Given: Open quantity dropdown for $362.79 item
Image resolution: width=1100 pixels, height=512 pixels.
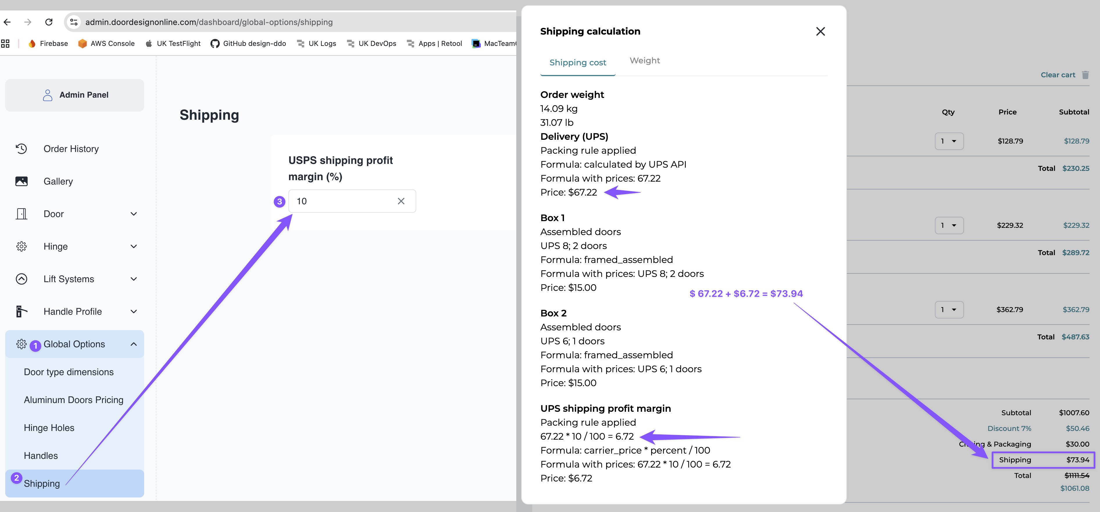Looking at the screenshot, I should click(949, 310).
